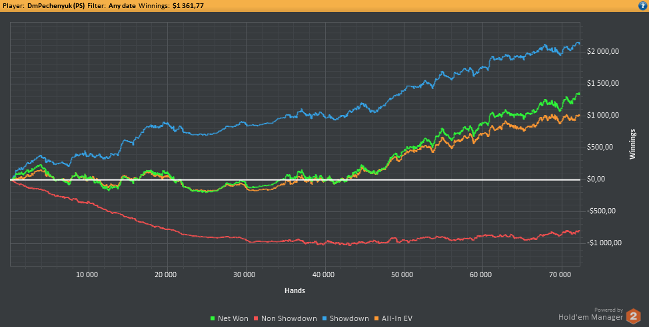Screen dimensions: 649x327
Task: Click the Hands x-axis title
Action: [295, 290]
